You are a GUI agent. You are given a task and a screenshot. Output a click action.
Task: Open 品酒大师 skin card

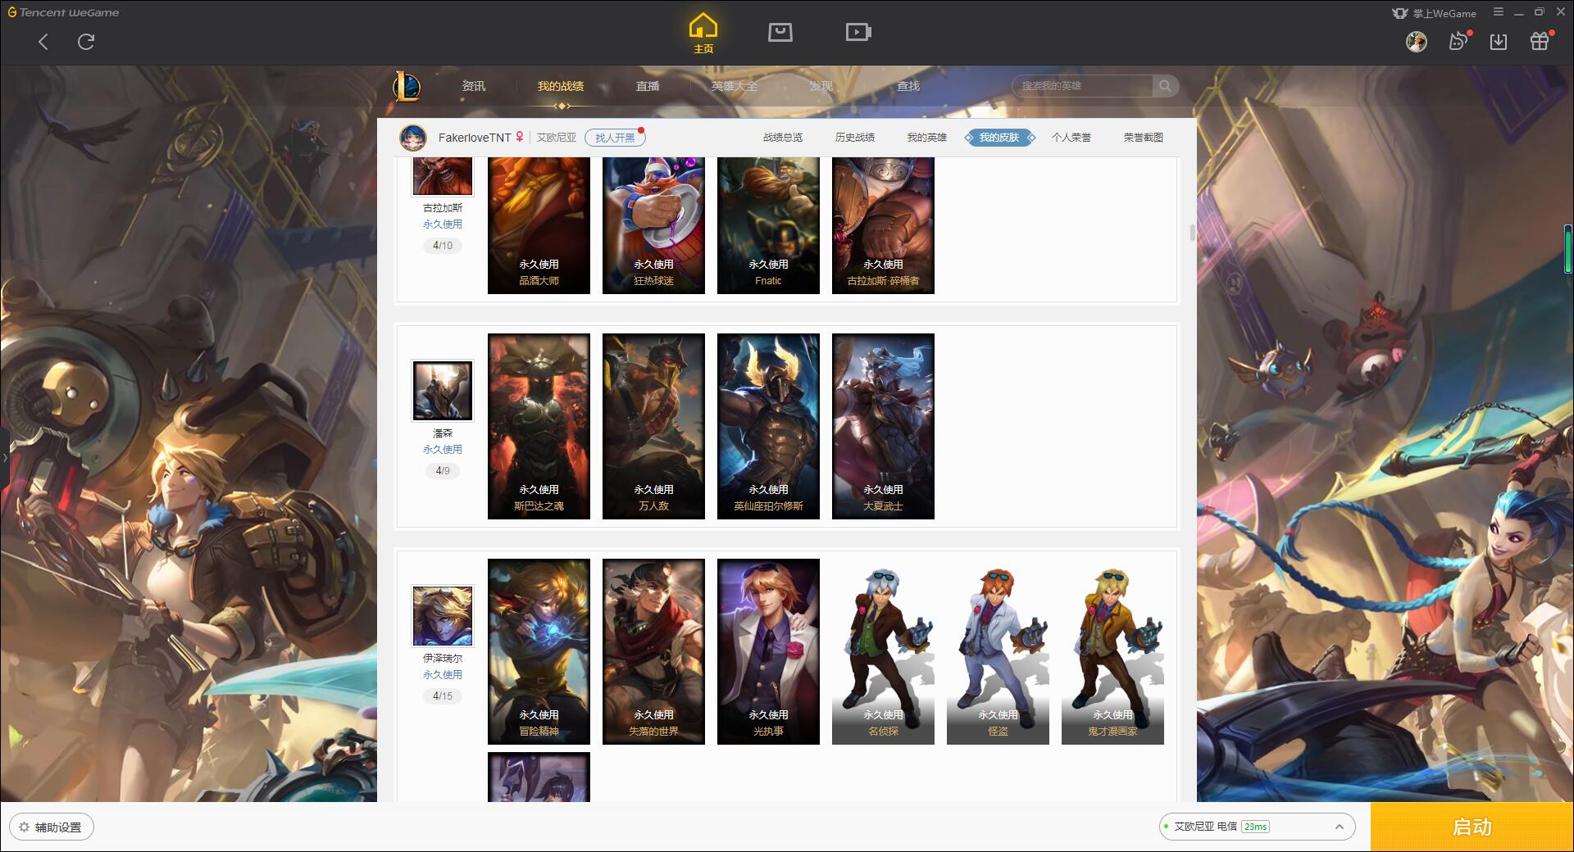coord(539,225)
